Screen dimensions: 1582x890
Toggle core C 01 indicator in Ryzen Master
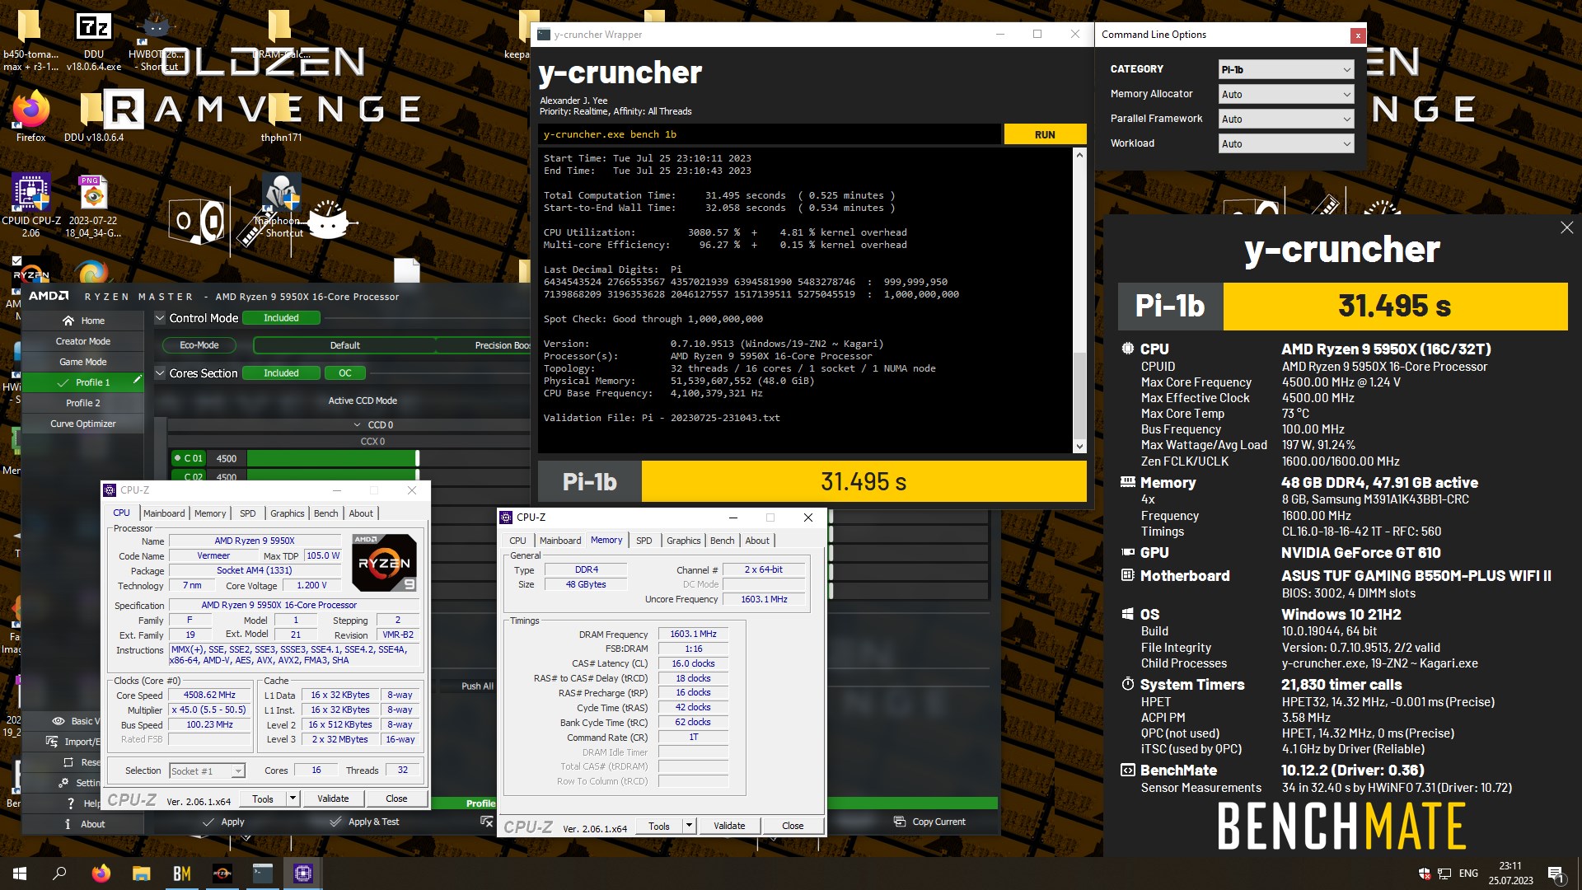pos(190,459)
